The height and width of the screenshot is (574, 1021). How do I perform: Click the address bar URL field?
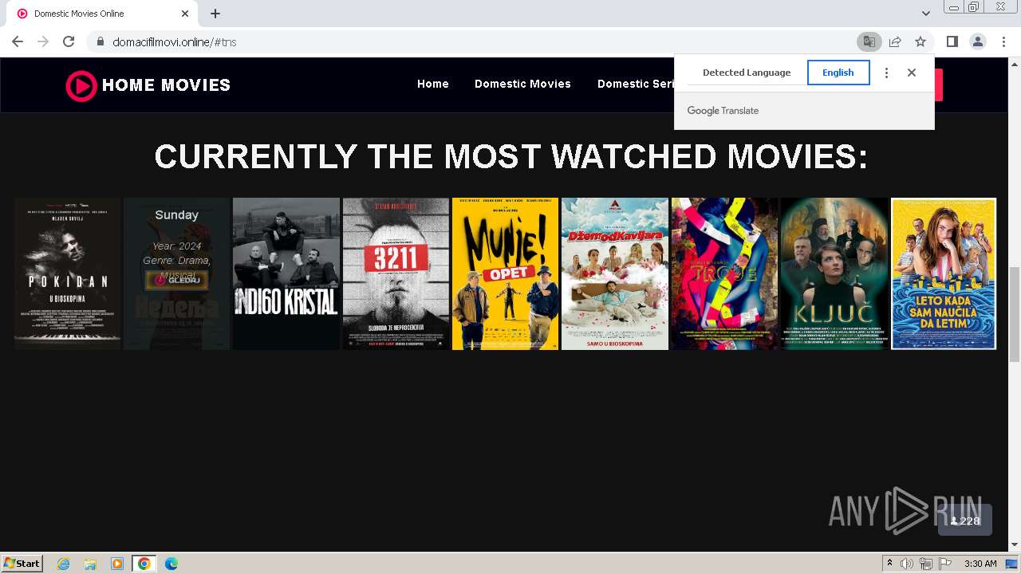(x=479, y=41)
